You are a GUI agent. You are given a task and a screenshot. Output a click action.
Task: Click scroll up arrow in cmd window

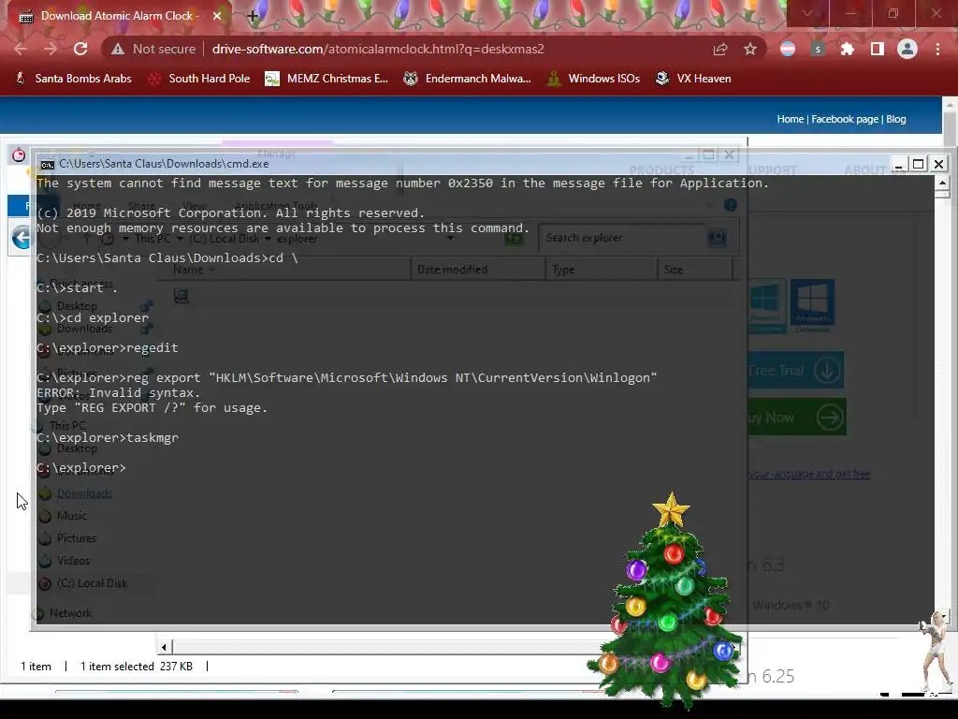point(941,183)
